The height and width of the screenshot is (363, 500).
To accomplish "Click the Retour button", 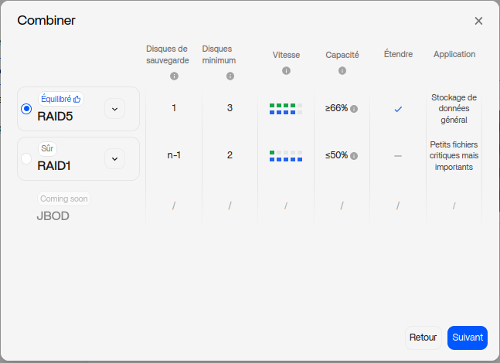I will [423, 338].
